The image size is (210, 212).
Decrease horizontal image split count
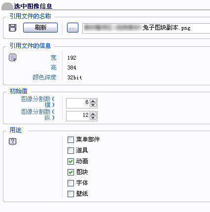point(93,105)
